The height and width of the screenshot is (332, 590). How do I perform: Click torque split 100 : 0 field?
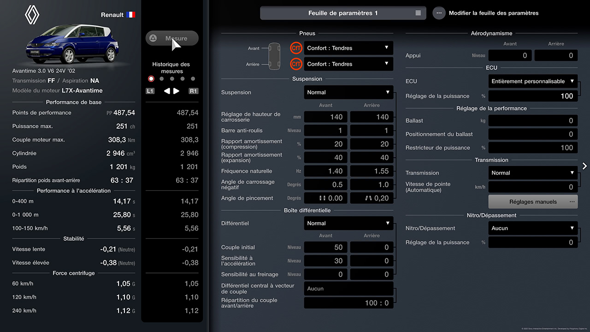coord(348,303)
